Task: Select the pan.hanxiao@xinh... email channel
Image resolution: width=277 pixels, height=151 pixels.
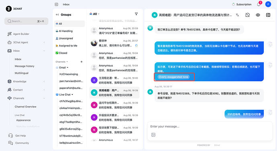Action: pyautogui.click(x=71, y=81)
